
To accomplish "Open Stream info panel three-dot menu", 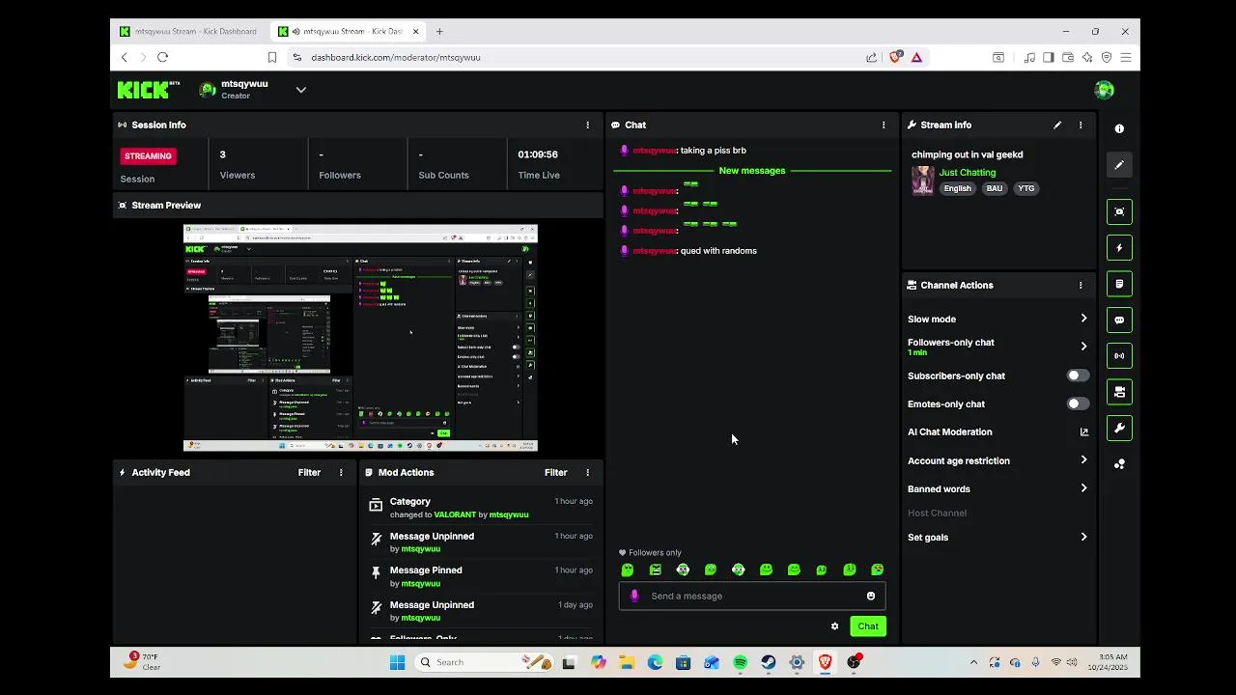I will click(x=1081, y=125).
